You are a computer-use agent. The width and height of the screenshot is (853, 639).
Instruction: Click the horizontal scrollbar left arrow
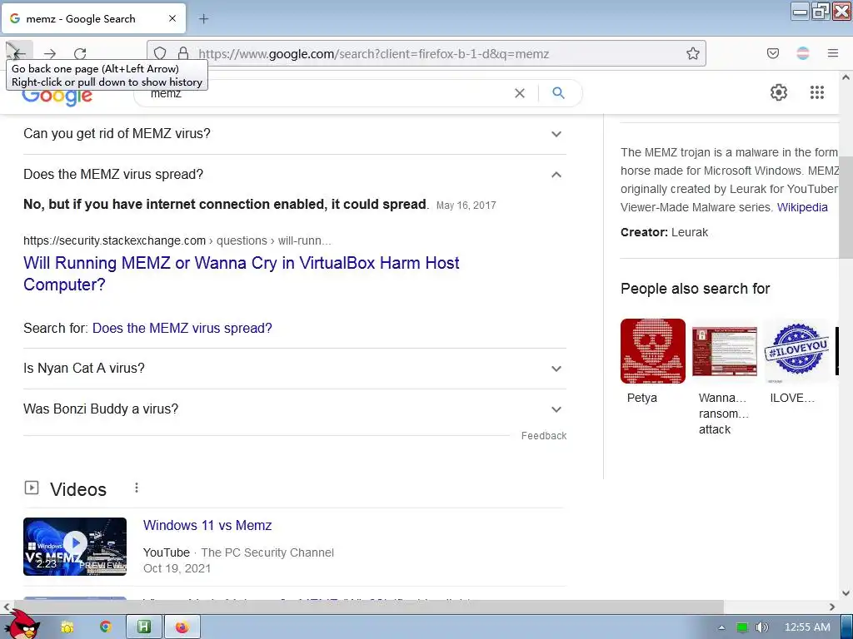[7, 607]
